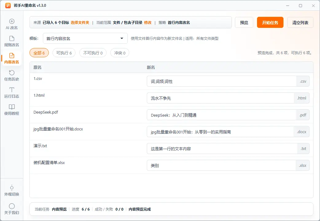Select the original name 1.csv

click(38, 79)
